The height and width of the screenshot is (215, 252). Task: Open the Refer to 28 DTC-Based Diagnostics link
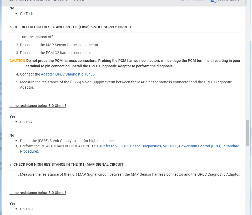(129, 149)
